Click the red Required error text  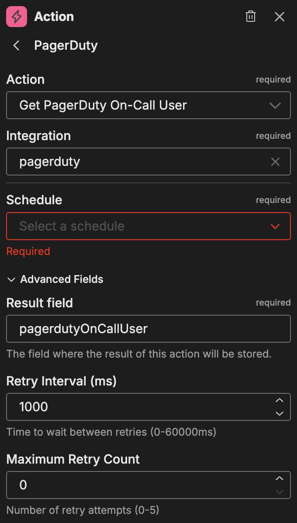click(28, 251)
